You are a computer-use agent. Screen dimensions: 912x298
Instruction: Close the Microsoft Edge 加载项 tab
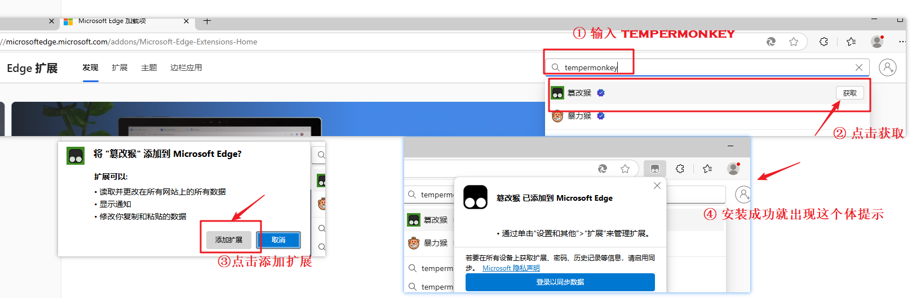(186, 21)
